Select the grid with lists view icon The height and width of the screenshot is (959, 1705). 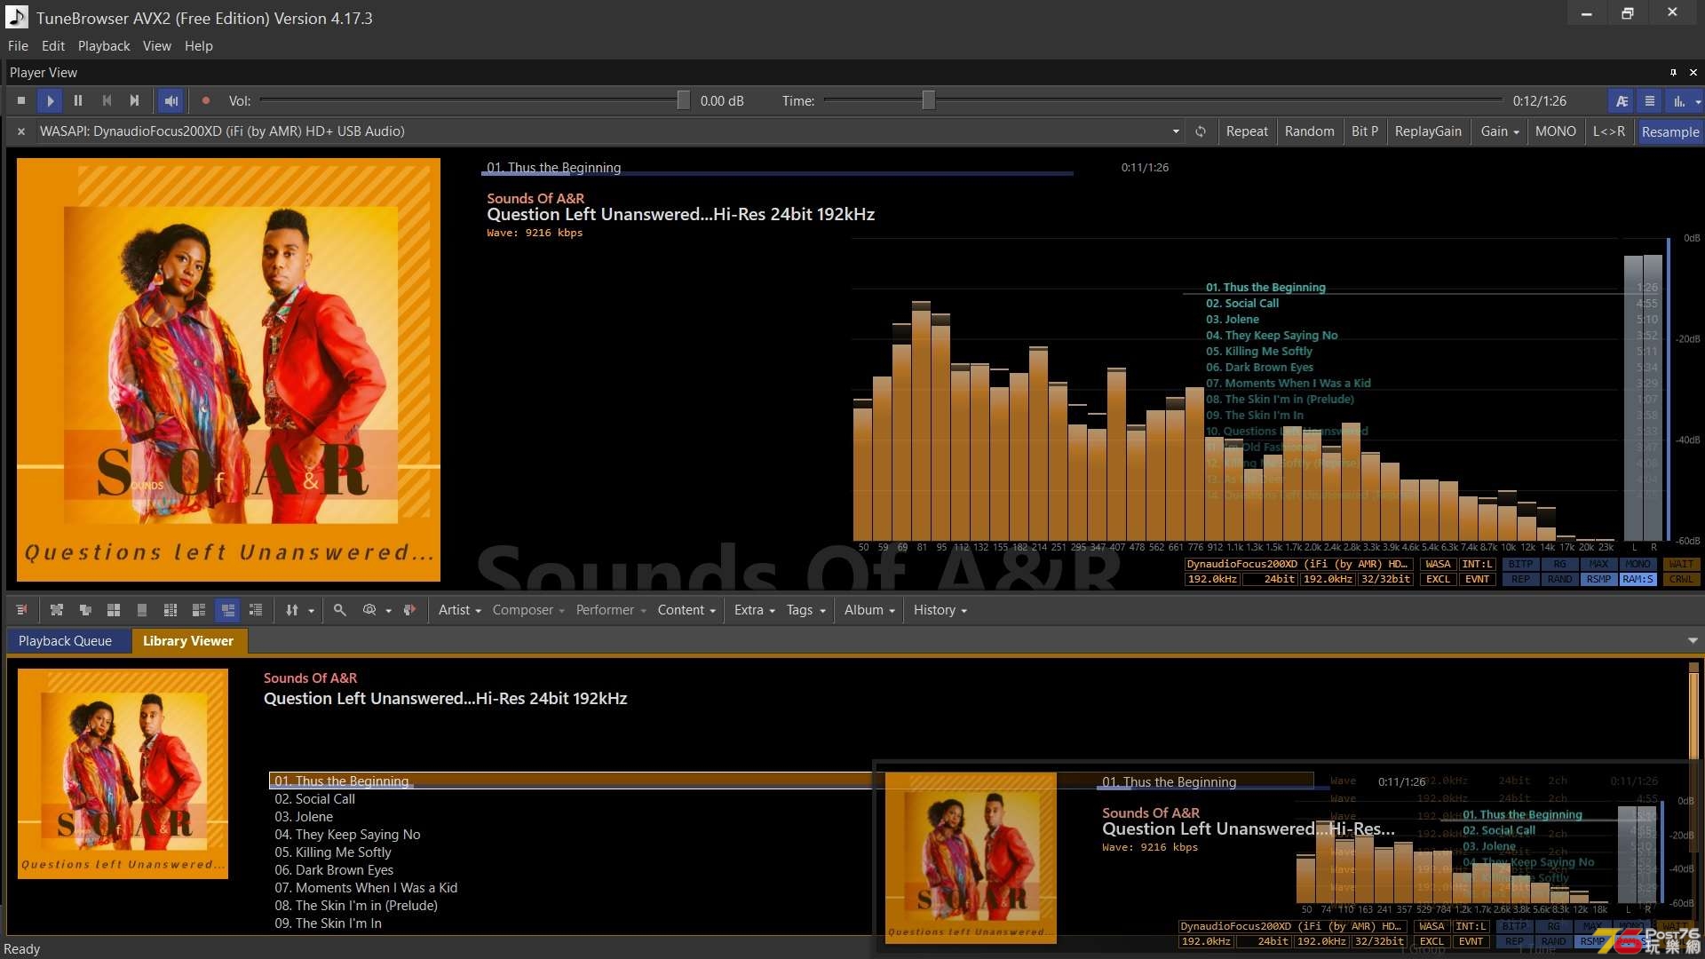coord(170,610)
